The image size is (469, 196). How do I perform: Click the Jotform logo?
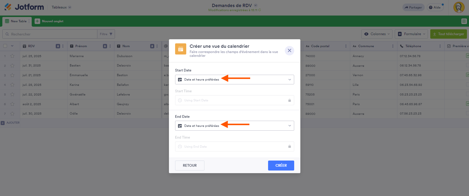pyautogui.click(x=24, y=7)
